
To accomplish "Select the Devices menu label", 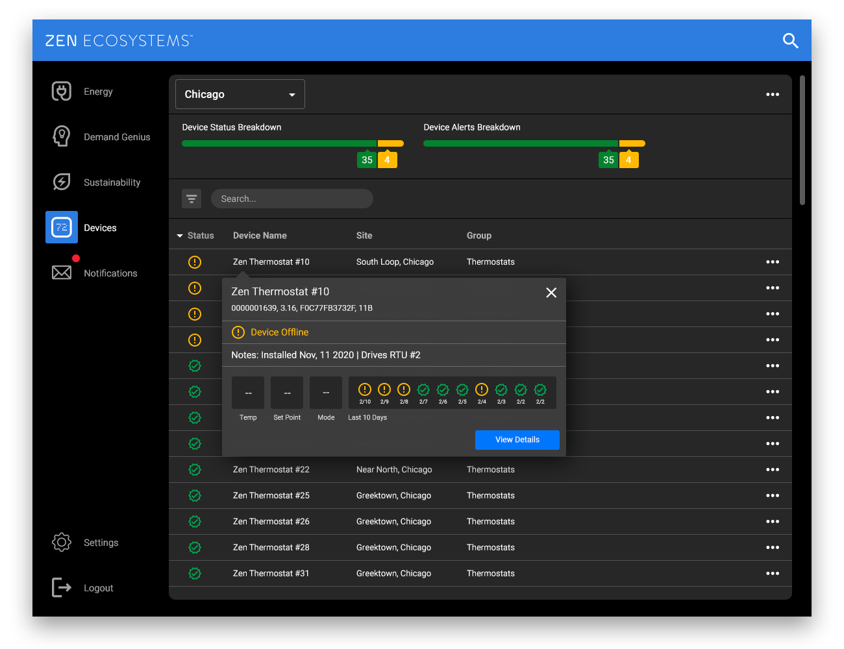I will [x=100, y=228].
